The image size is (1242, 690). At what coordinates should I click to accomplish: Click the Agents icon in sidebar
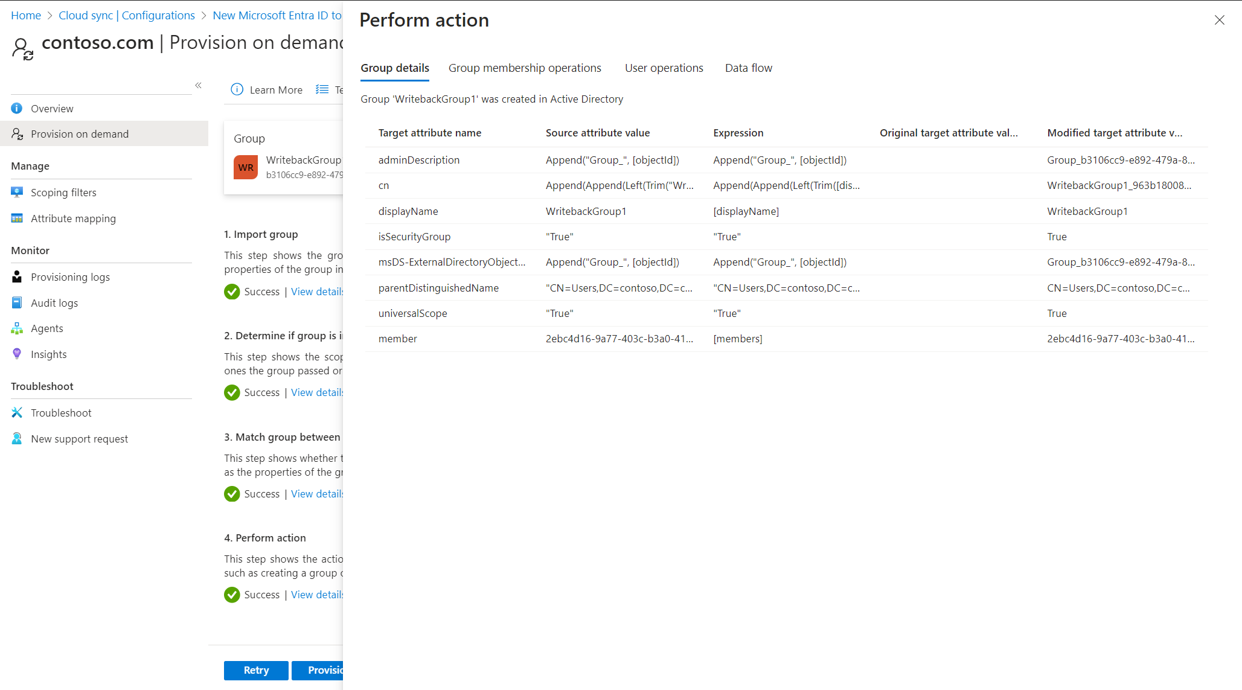[17, 328]
